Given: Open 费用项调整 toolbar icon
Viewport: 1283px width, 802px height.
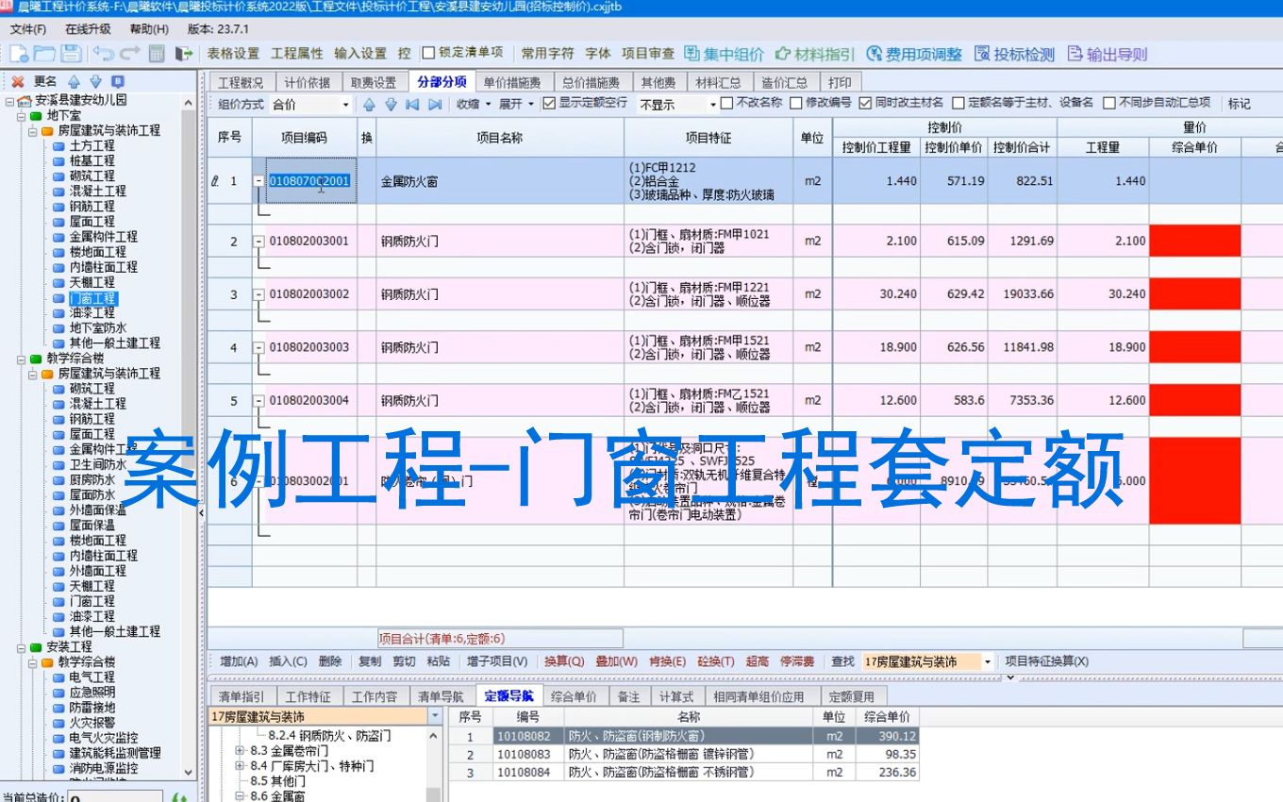Looking at the screenshot, I should point(875,54).
